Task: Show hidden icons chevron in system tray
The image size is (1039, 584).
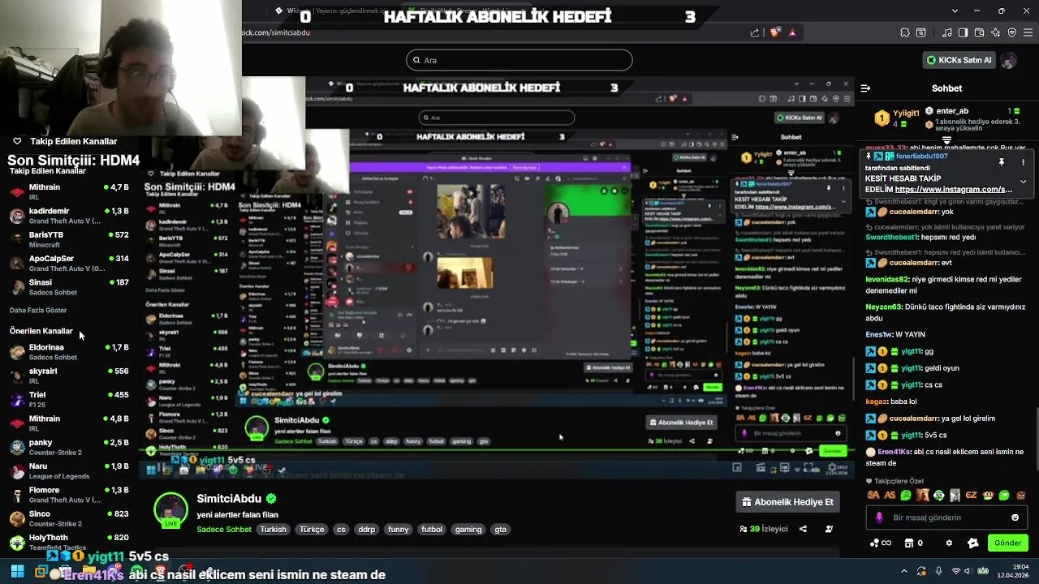Action: (904, 571)
